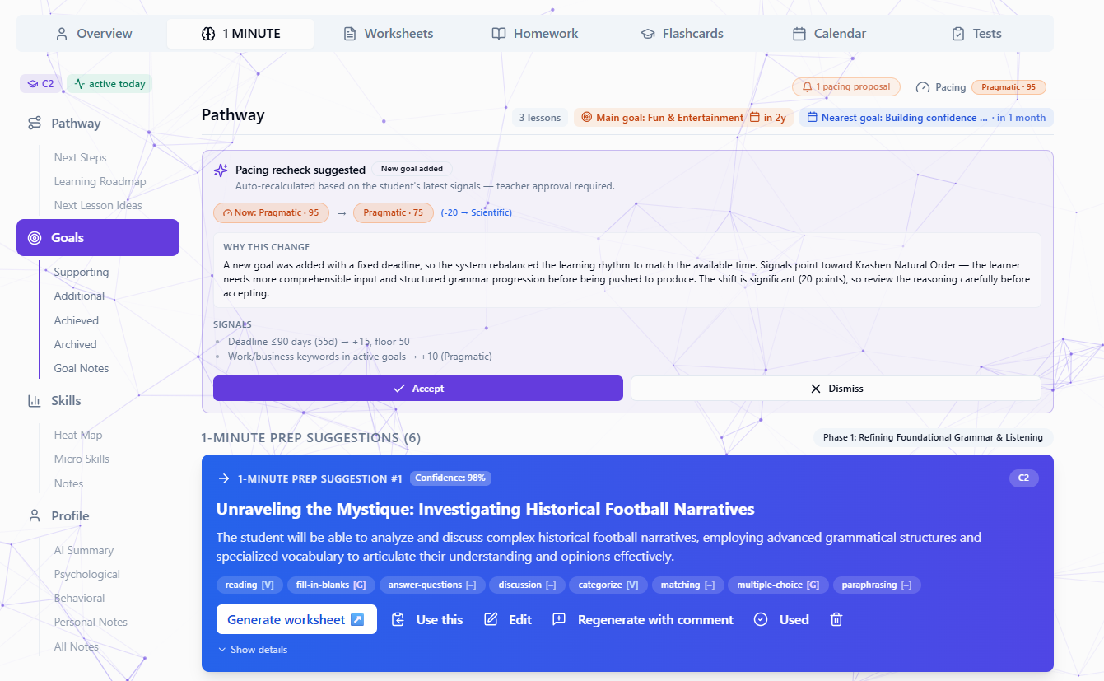
Task: Click the Use this clipboard icon
Action: [398, 619]
